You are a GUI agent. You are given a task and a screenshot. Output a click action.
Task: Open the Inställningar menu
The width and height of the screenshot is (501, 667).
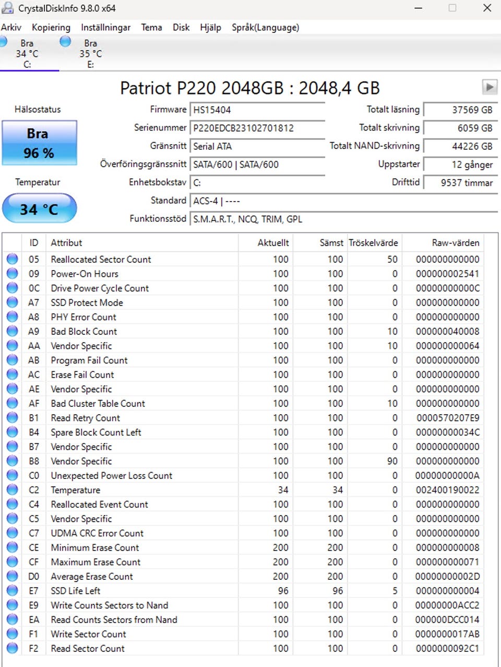tap(105, 28)
